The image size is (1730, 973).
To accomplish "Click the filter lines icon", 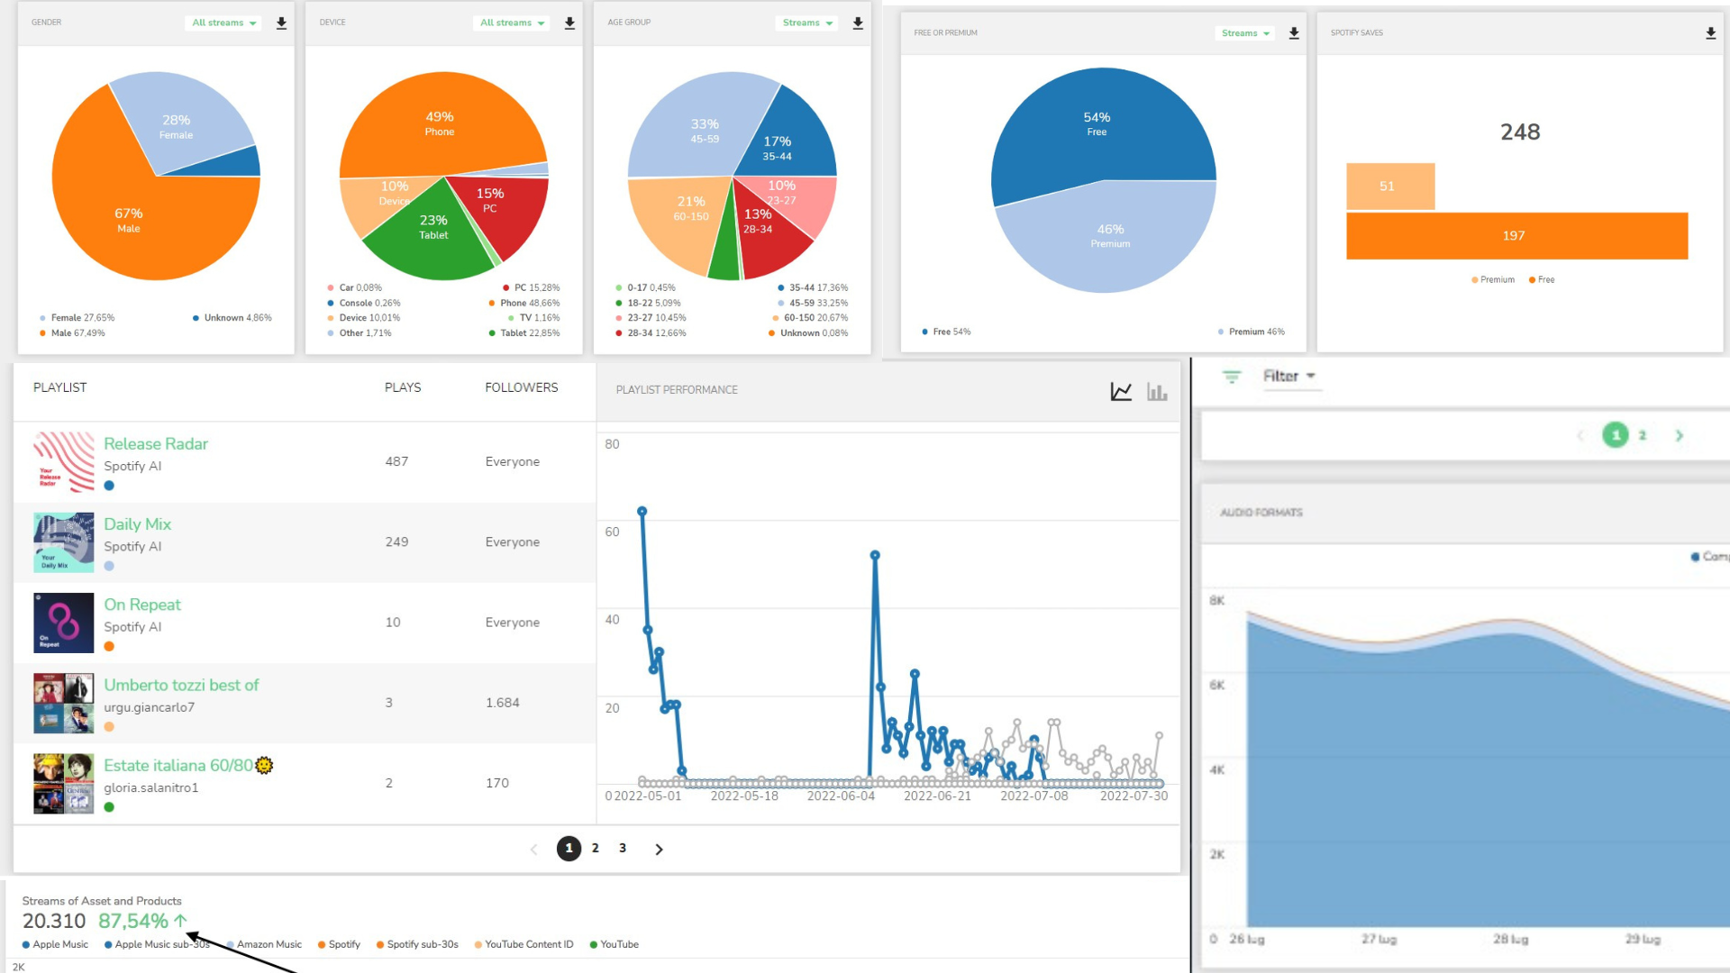I will [1232, 377].
